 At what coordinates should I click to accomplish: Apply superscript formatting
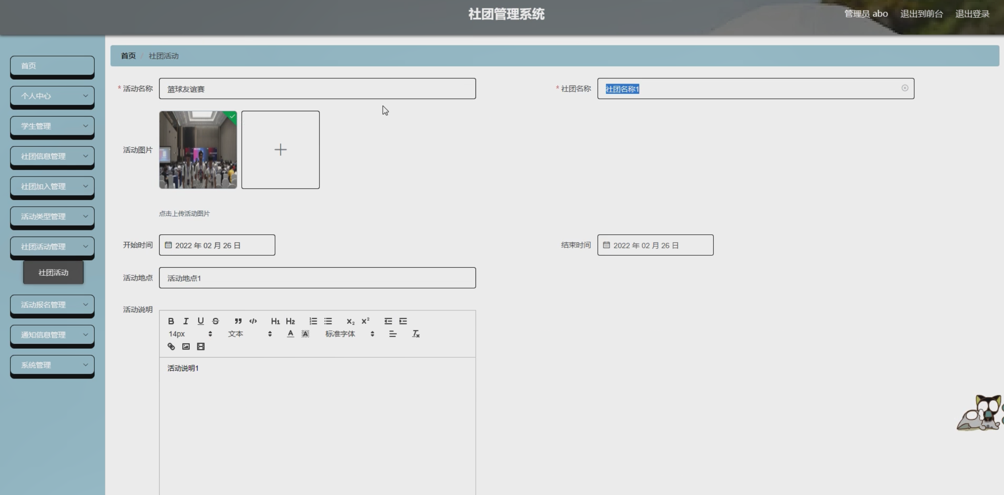pos(365,321)
